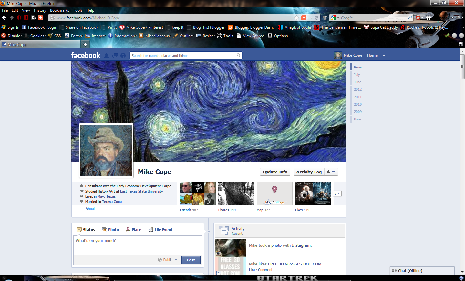Toggle the Public privacy selector on status box
465x281 pixels.
[x=168, y=260]
